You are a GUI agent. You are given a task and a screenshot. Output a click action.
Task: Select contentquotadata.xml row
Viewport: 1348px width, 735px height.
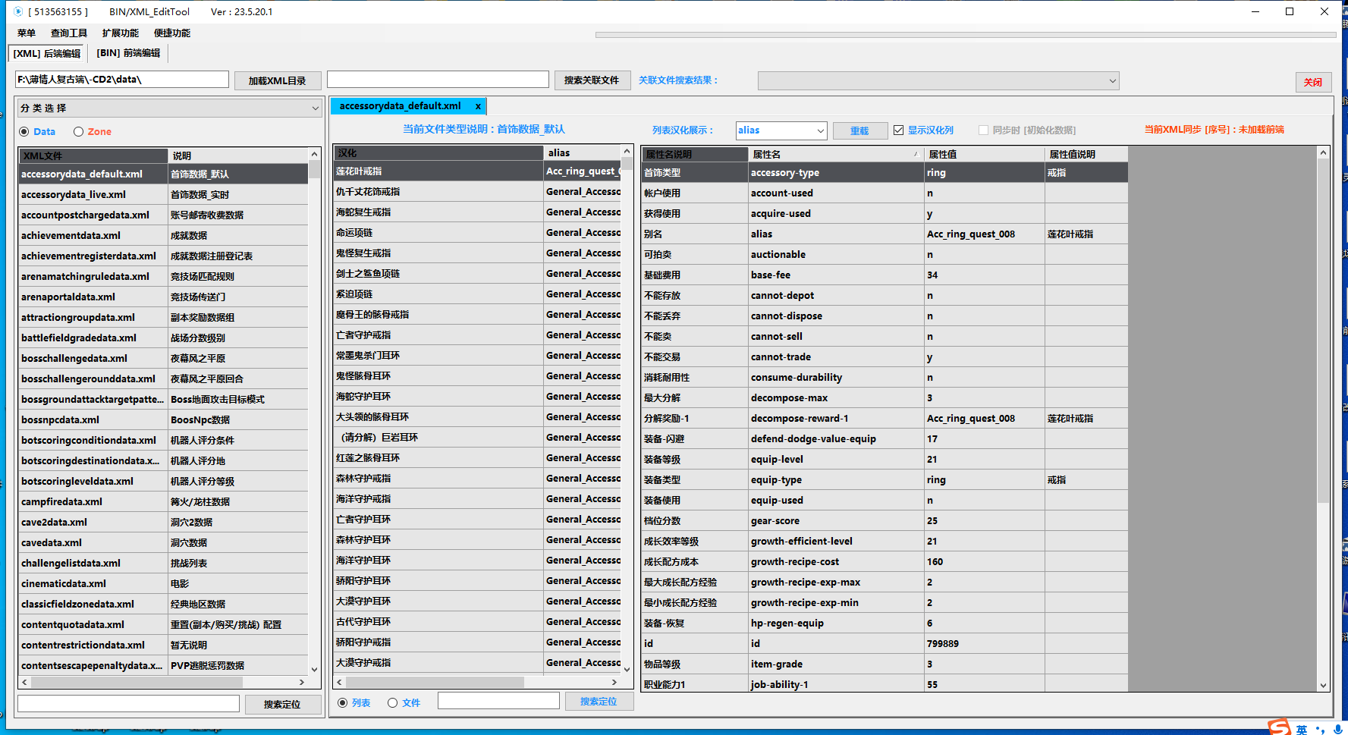(163, 625)
